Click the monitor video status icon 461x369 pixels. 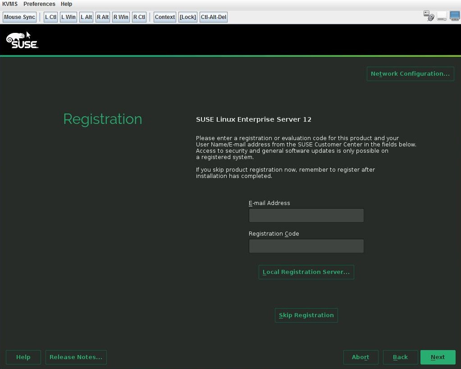pyautogui.click(x=454, y=15)
